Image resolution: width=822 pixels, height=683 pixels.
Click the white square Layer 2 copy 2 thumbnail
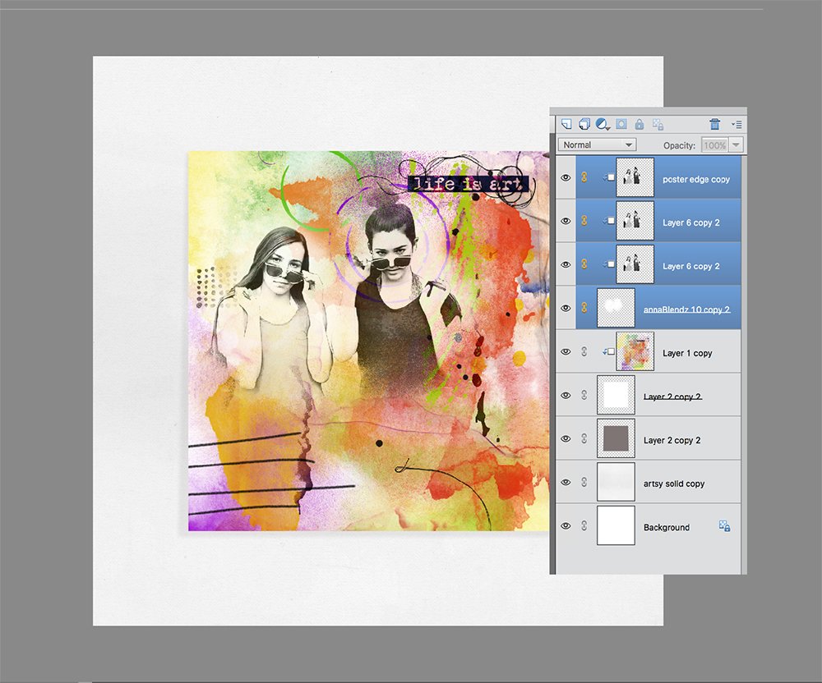point(616,395)
